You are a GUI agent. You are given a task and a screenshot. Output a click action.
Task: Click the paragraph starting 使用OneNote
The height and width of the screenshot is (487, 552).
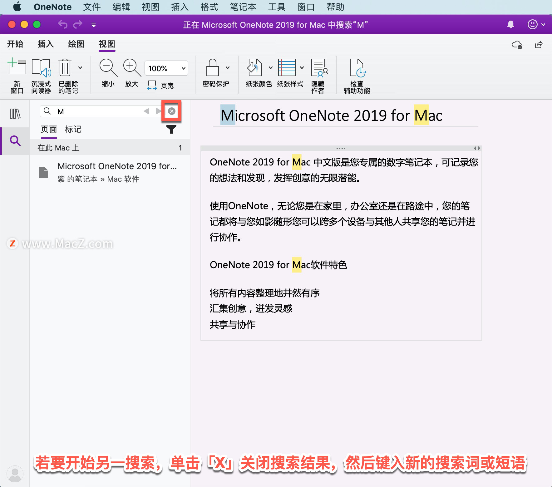(x=343, y=222)
